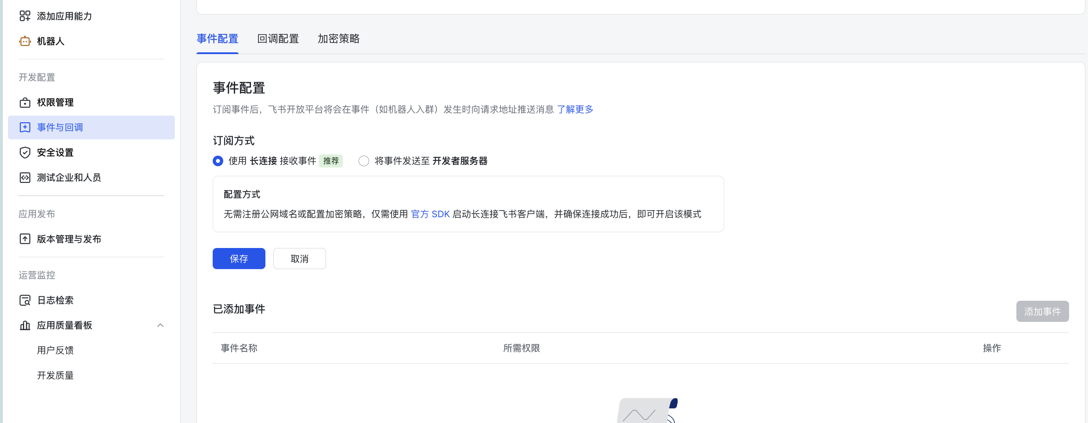
Task: Click the 测试企业和人员 code icon
Action: (x=25, y=177)
